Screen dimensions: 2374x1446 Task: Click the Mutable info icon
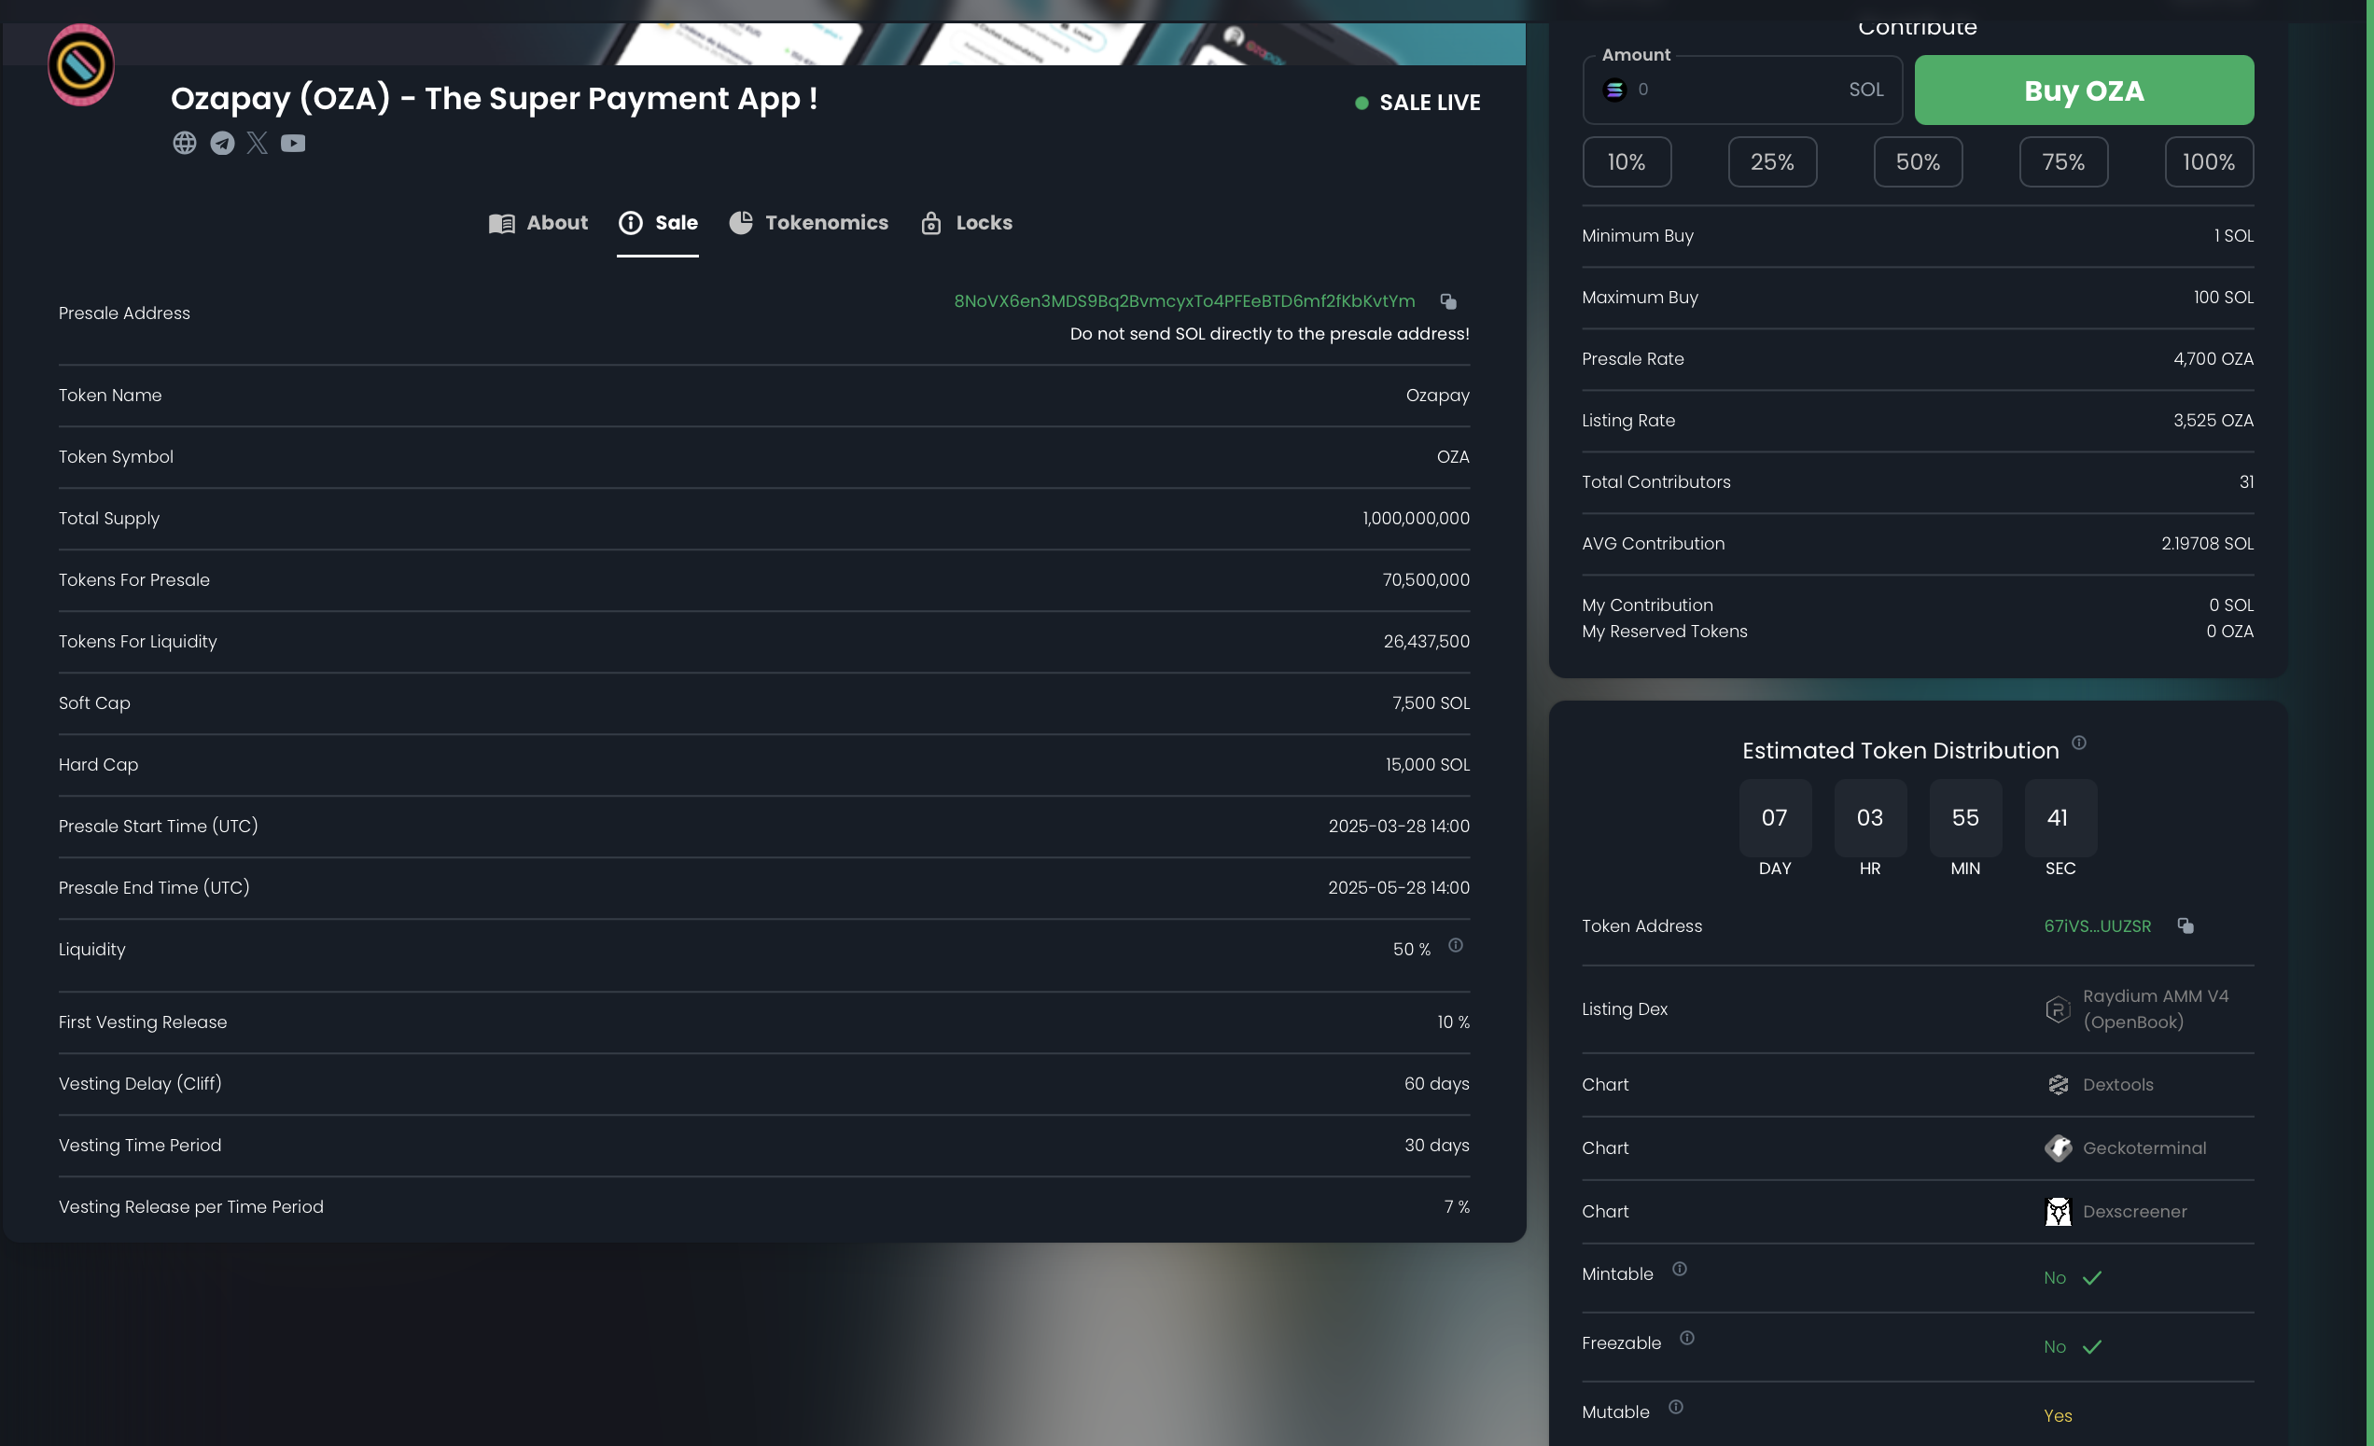pos(1675,1408)
